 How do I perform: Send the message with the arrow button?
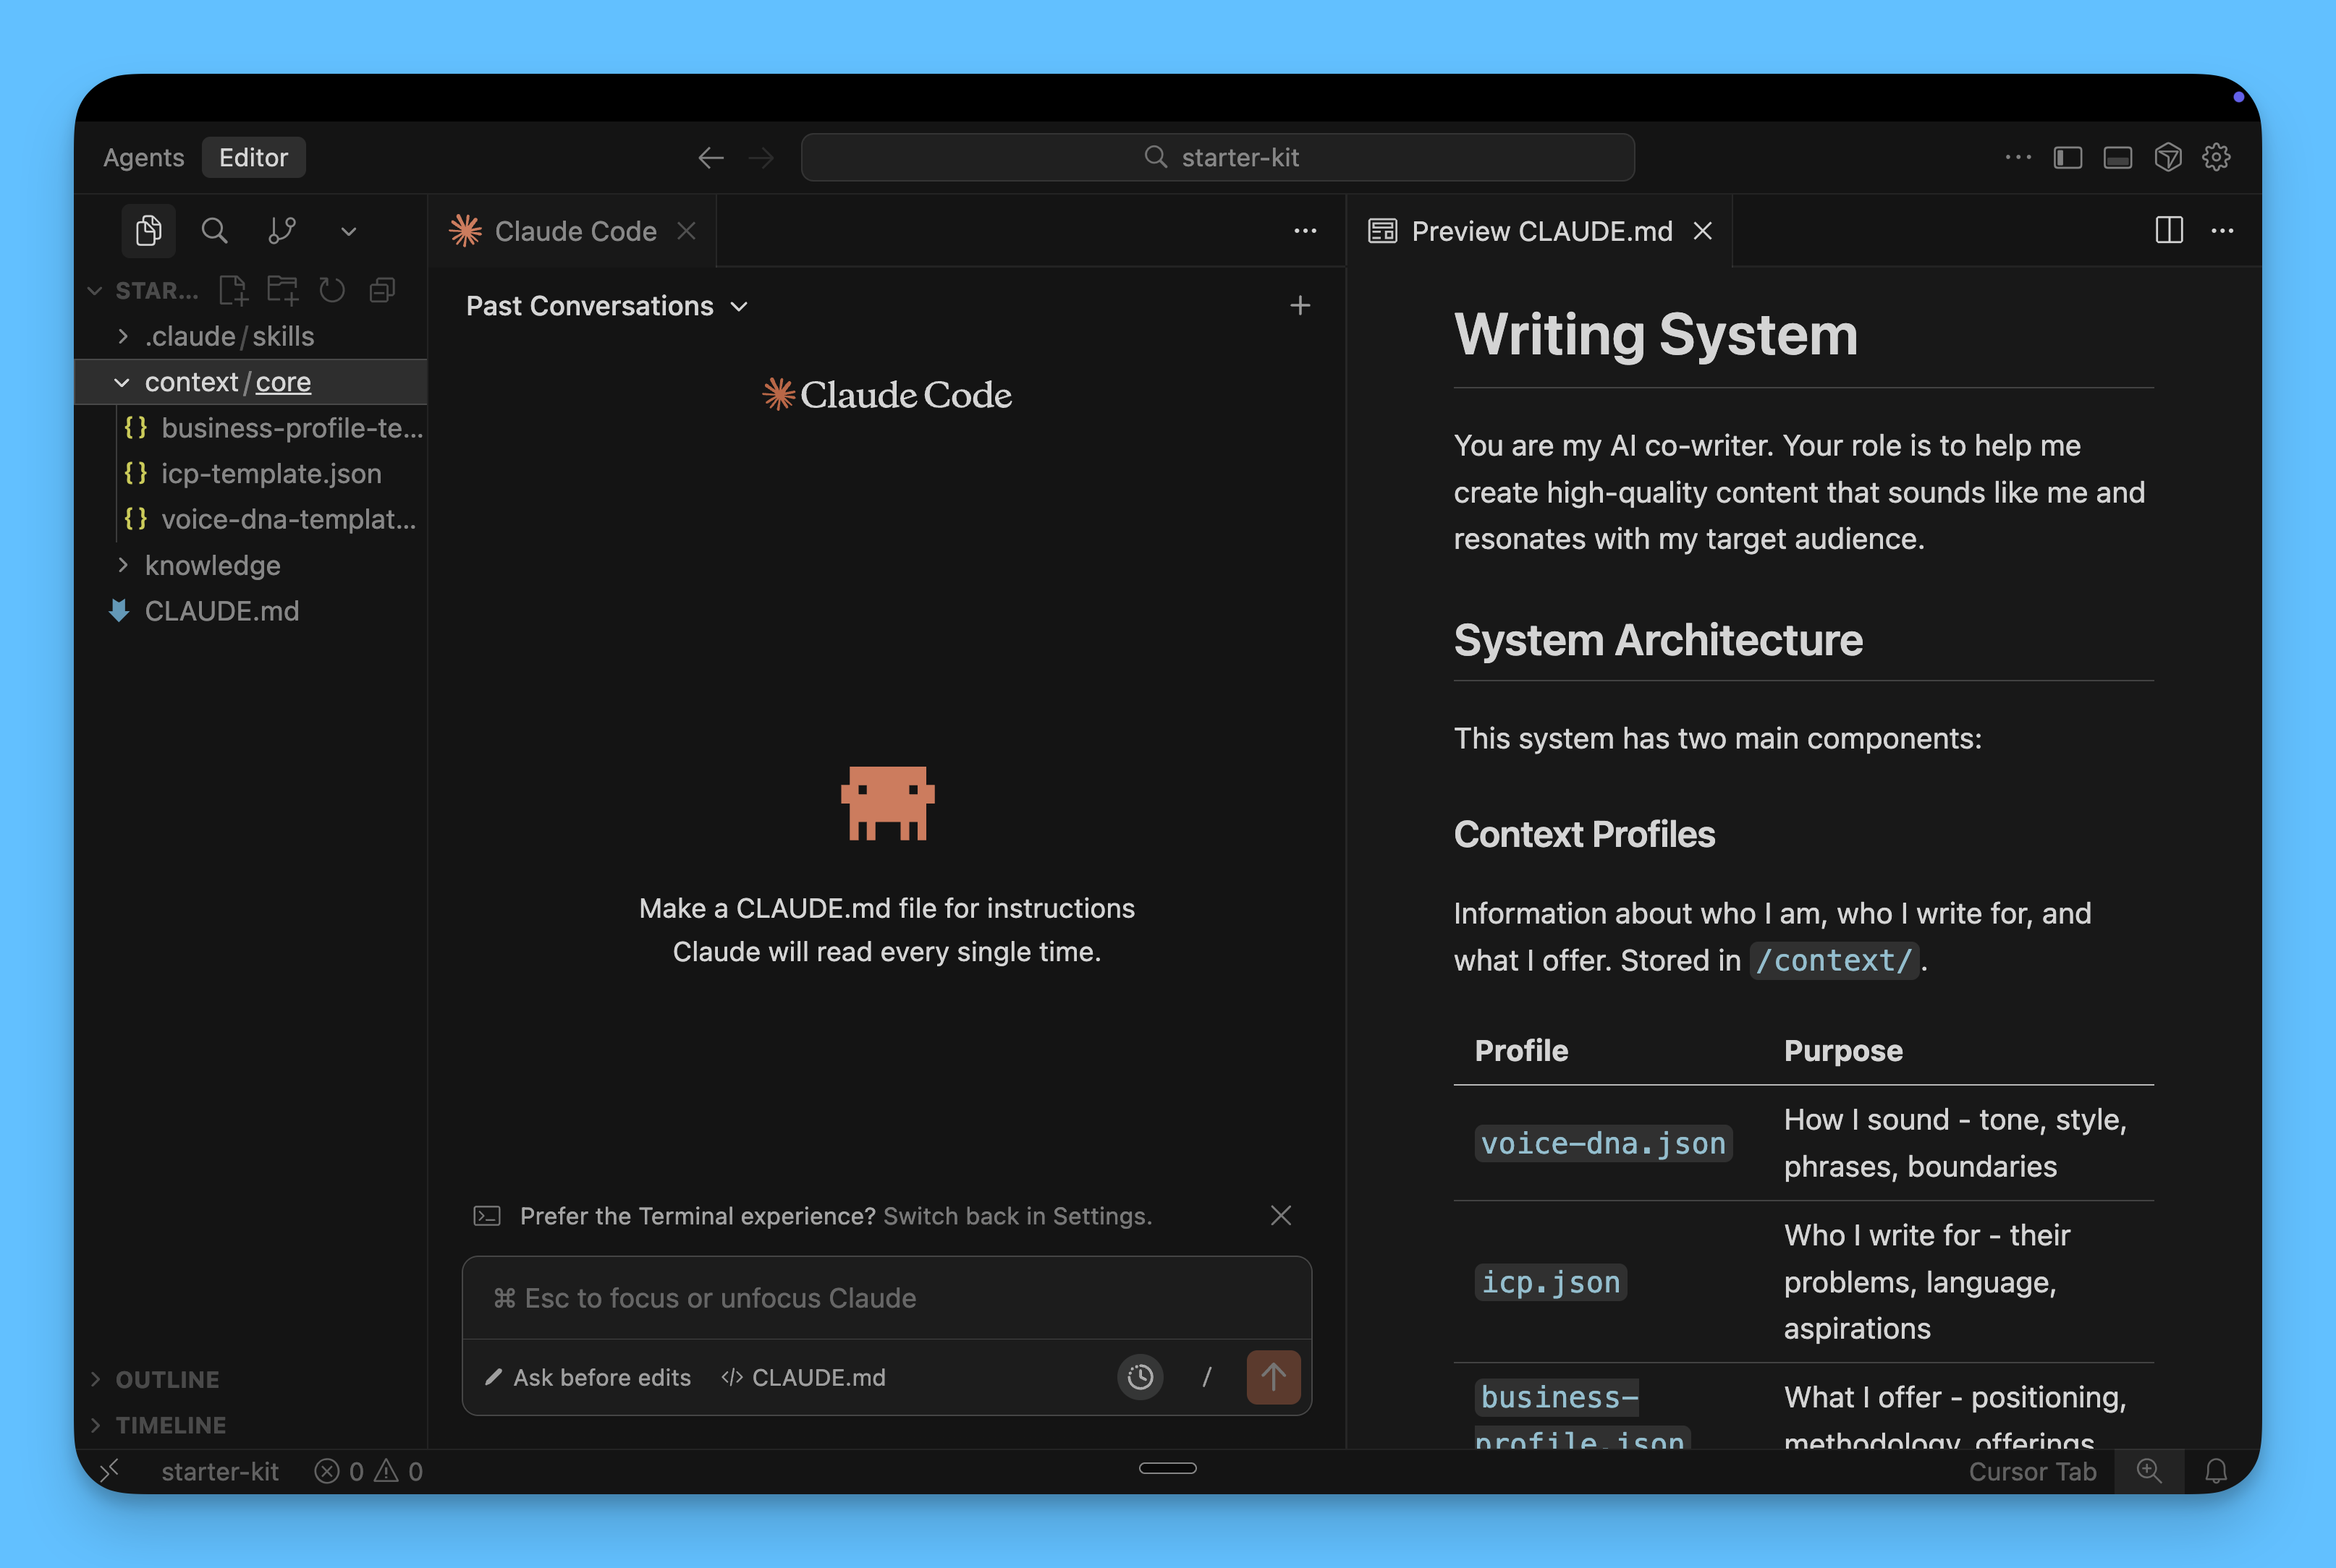pos(1274,1378)
